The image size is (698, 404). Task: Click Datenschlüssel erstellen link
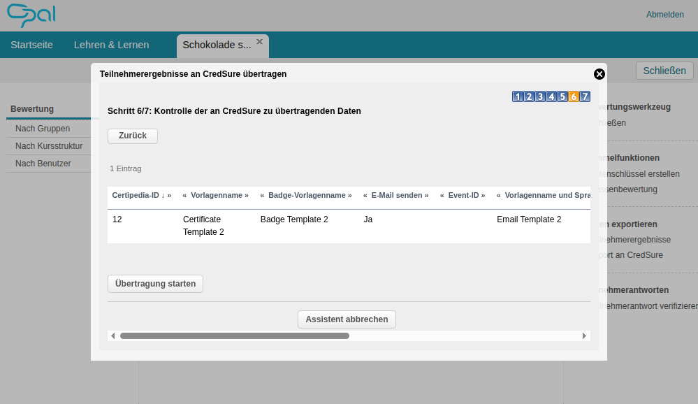point(639,174)
